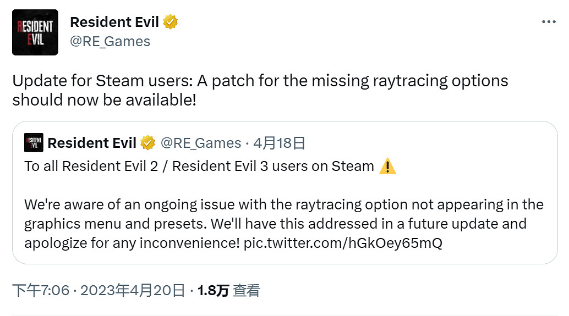
Task: Click the 下午7:06 post time
Action: [41, 291]
